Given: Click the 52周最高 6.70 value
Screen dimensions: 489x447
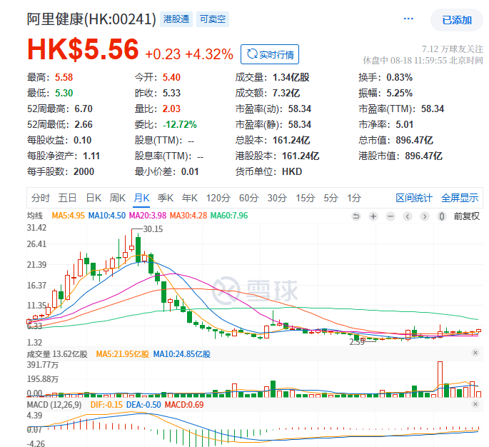Looking at the screenshot, I should click(84, 109).
